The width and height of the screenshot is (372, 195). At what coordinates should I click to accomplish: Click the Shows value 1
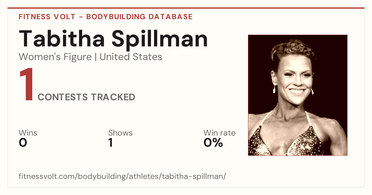[x=110, y=143]
